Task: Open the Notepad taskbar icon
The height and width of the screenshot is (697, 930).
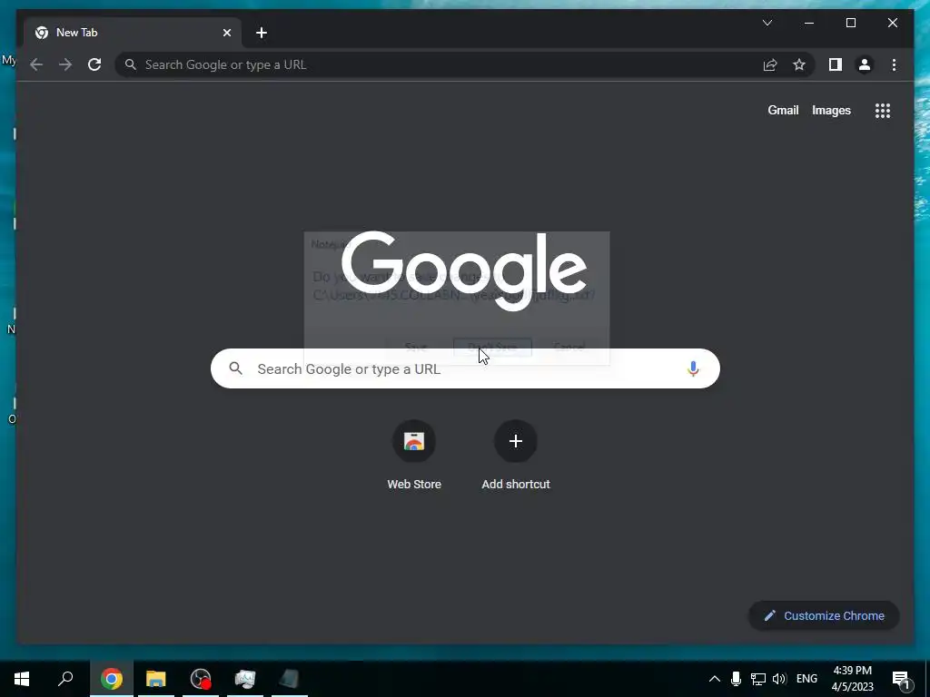Action: [x=290, y=679]
